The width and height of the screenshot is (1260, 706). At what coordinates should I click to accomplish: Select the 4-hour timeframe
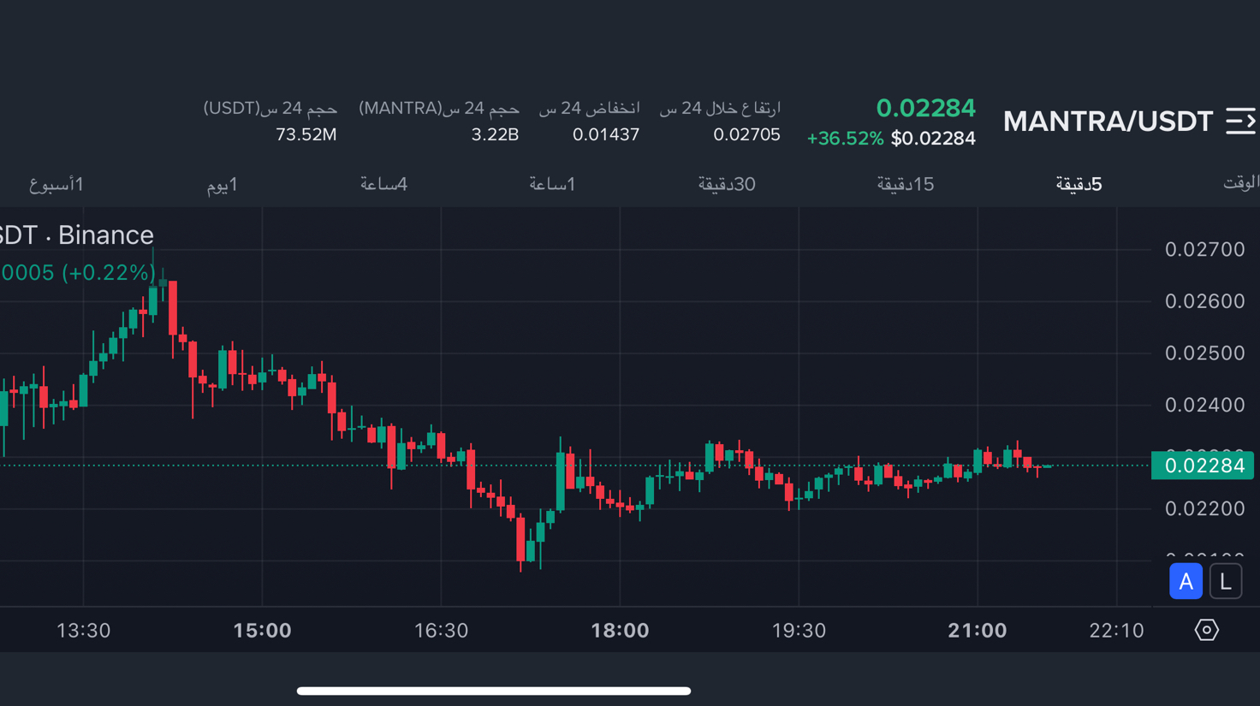[x=383, y=184]
